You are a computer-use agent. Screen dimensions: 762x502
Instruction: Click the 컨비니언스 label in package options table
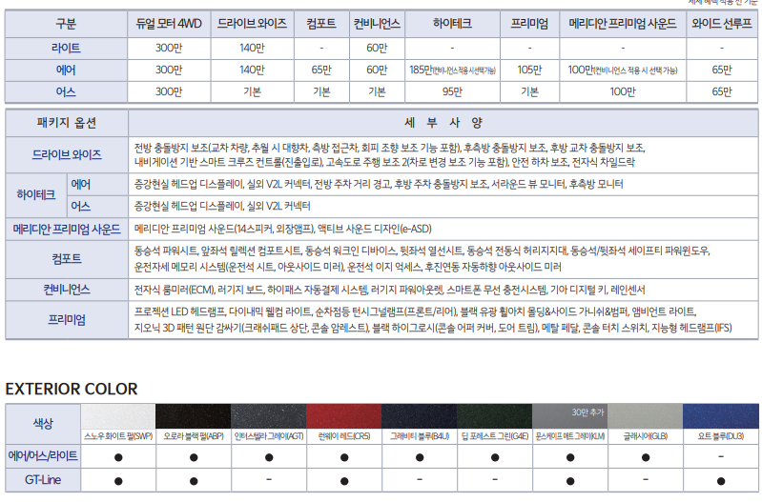[67, 290]
